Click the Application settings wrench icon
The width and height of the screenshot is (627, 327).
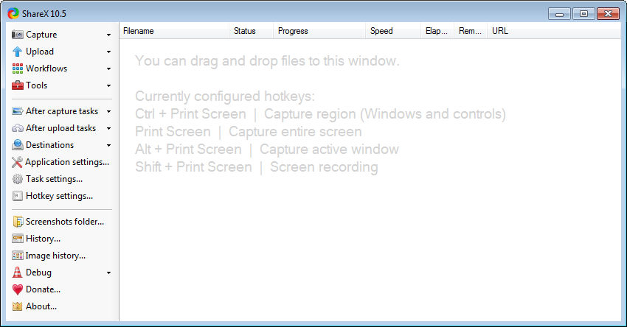click(17, 162)
